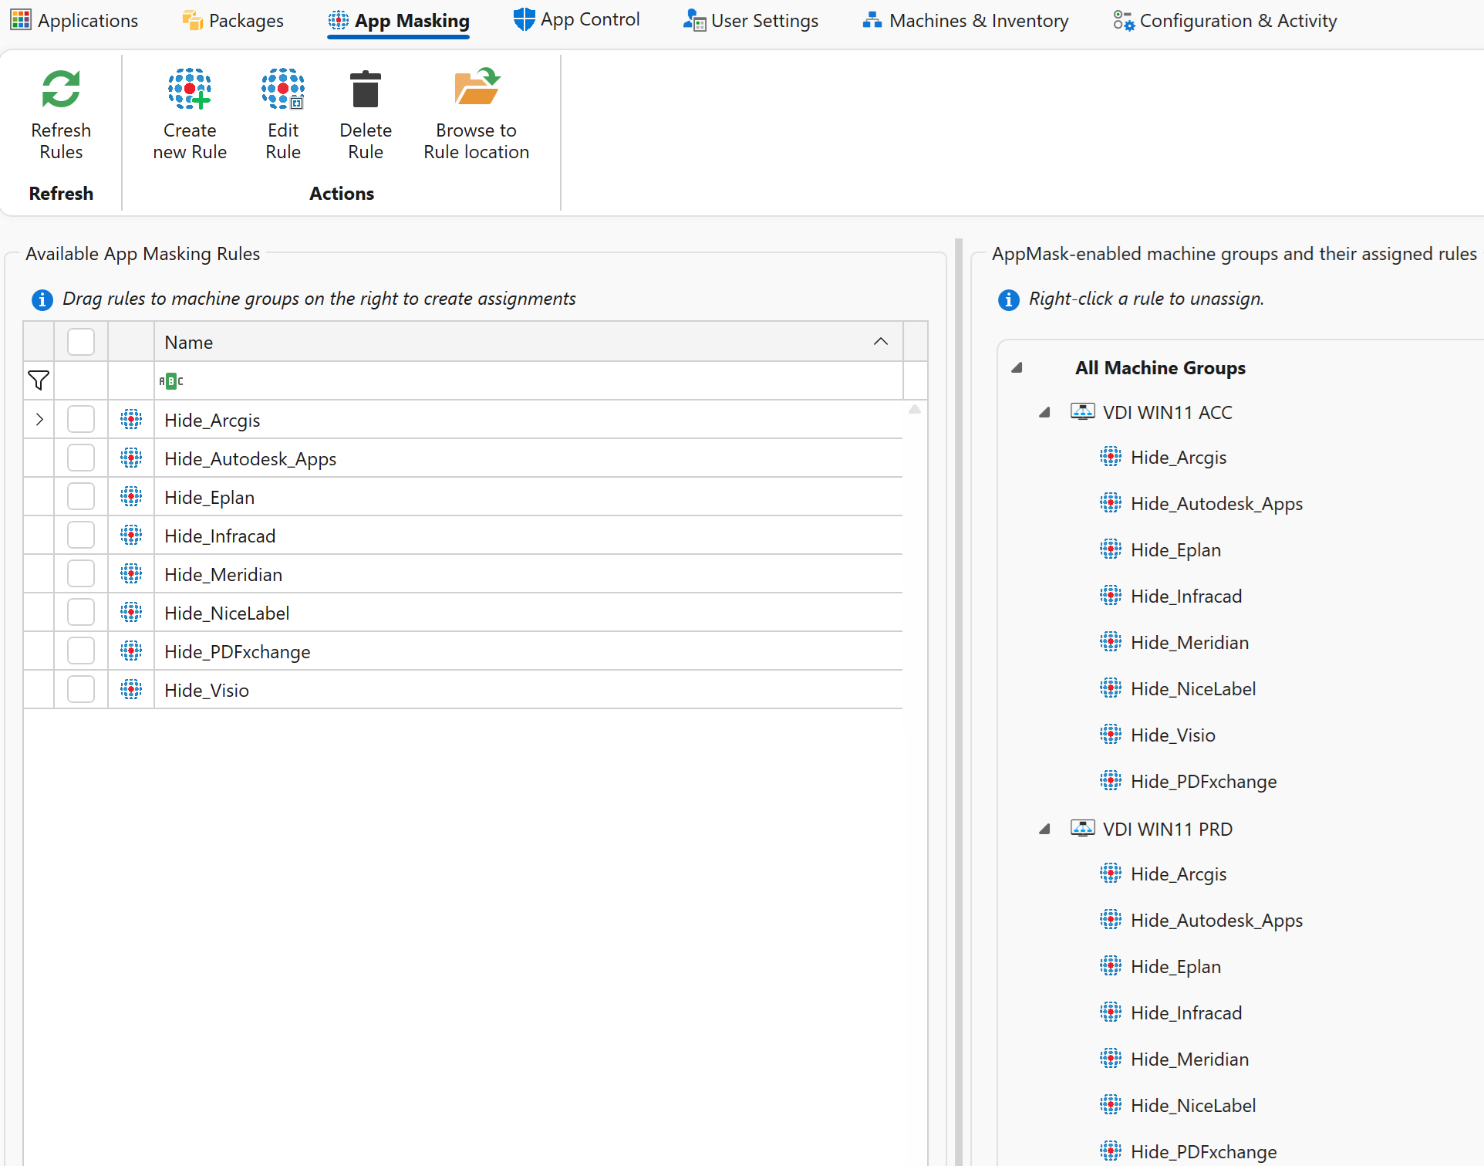Click the Refresh Rules icon
Image resolution: width=1484 pixels, height=1166 pixels.
[61, 90]
